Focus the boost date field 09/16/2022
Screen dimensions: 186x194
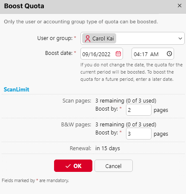tap(102, 54)
